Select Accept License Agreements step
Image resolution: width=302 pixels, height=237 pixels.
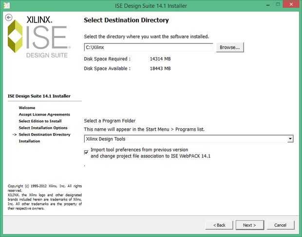coord(44,115)
